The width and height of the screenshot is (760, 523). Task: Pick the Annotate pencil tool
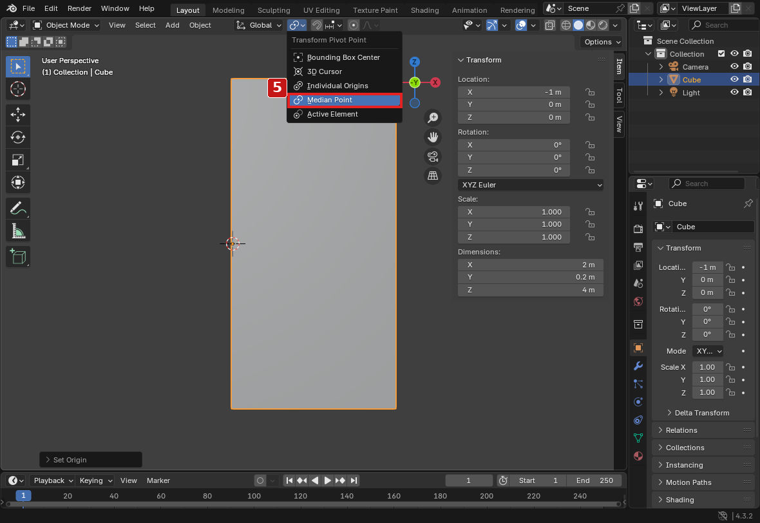[x=18, y=209]
